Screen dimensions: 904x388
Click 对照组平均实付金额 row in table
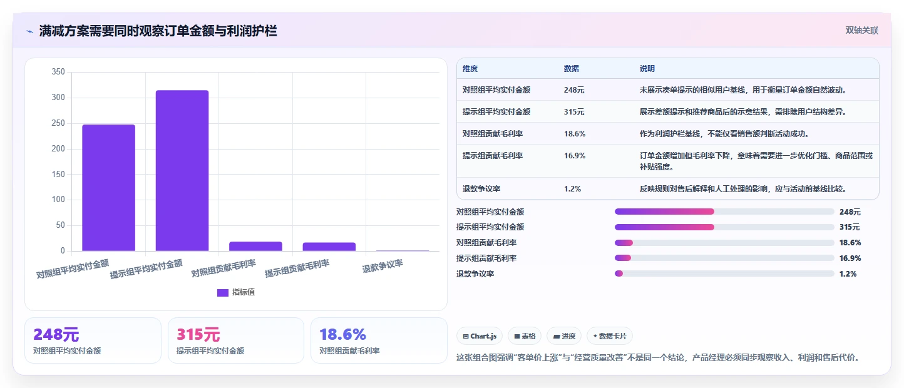coord(668,90)
